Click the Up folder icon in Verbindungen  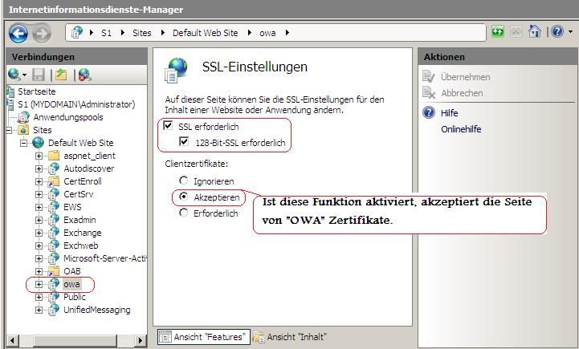coord(61,75)
